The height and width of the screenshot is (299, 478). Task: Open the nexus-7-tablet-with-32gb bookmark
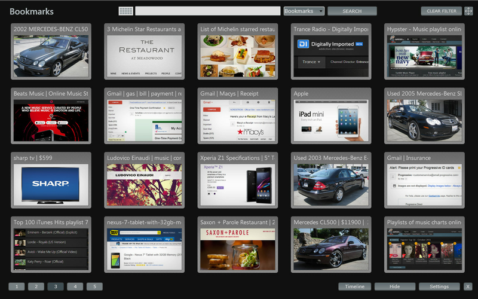click(x=144, y=245)
